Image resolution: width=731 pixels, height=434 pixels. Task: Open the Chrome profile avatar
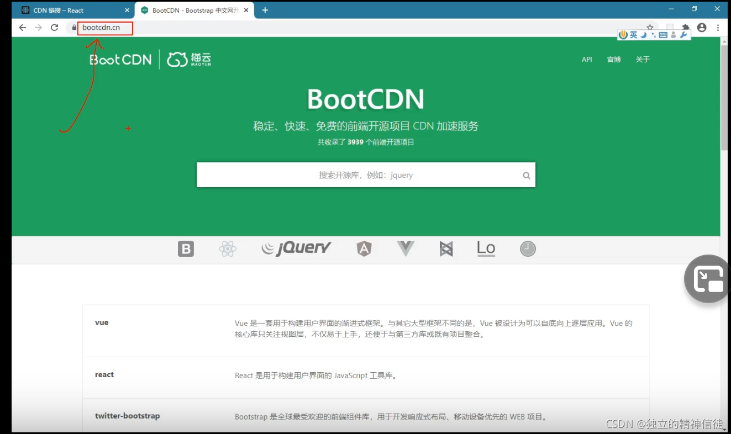(702, 28)
